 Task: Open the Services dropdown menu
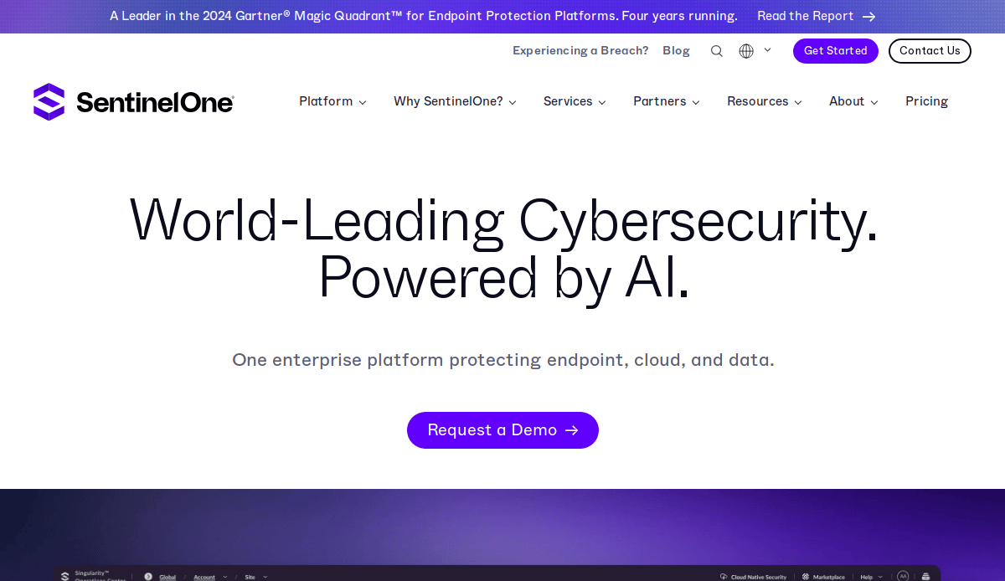tap(575, 101)
